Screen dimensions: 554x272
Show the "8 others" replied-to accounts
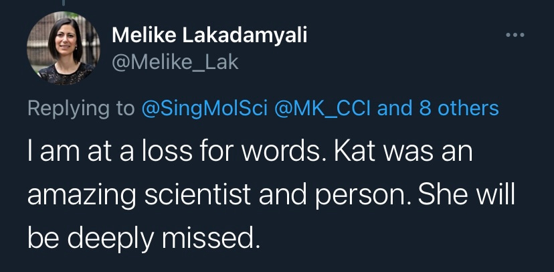click(x=459, y=109)
